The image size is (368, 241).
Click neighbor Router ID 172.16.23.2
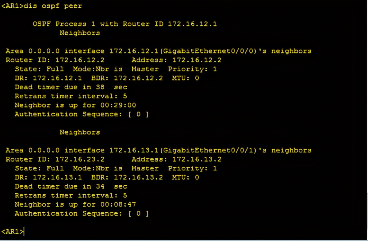pyautogui.click(x=80, y=159)
